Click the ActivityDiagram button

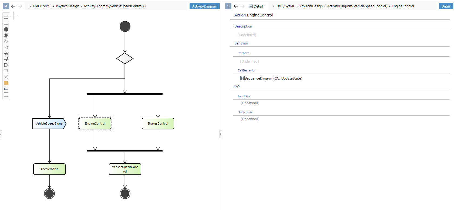[205, 6]
